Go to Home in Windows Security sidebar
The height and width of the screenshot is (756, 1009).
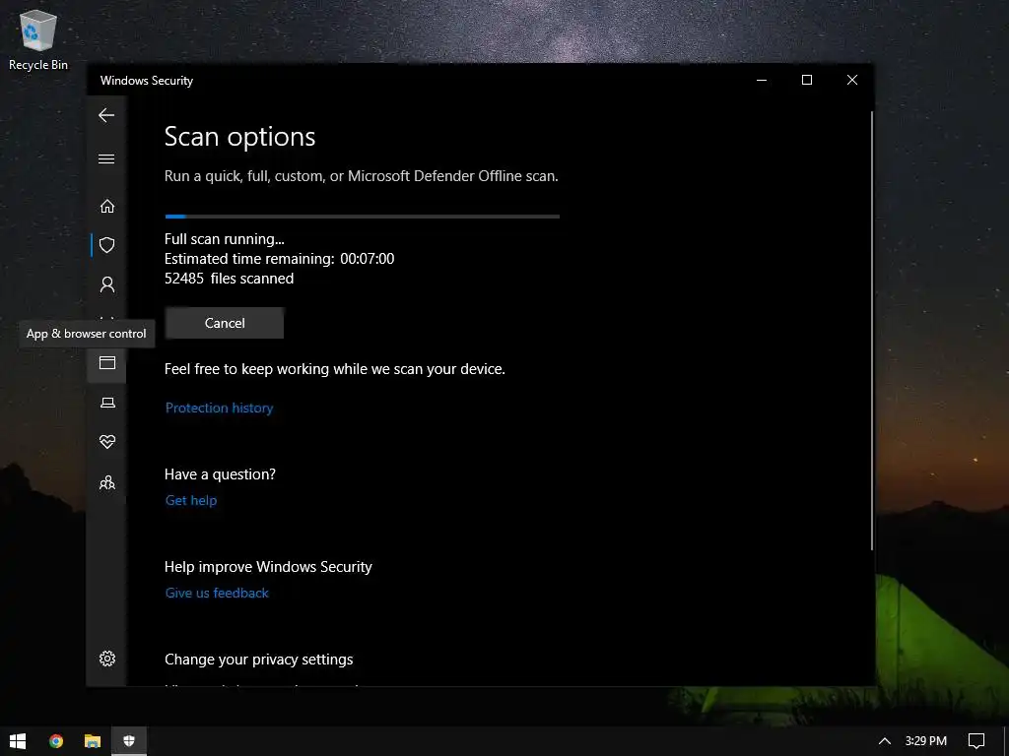click(106, 207)
